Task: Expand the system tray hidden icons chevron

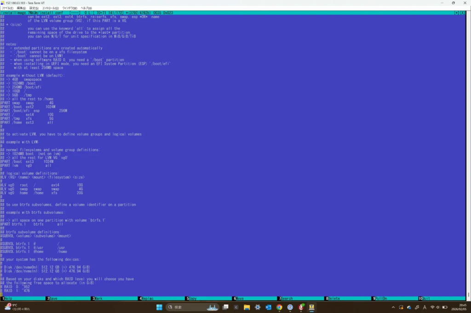Action: pyautogui.click(x=393, y=307)
